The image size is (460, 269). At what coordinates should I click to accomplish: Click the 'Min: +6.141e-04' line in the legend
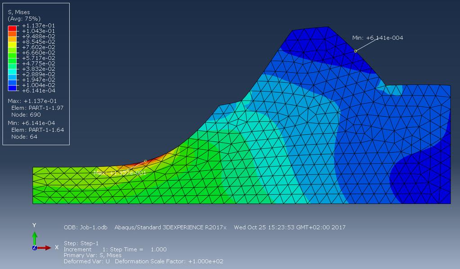point(31,123)
